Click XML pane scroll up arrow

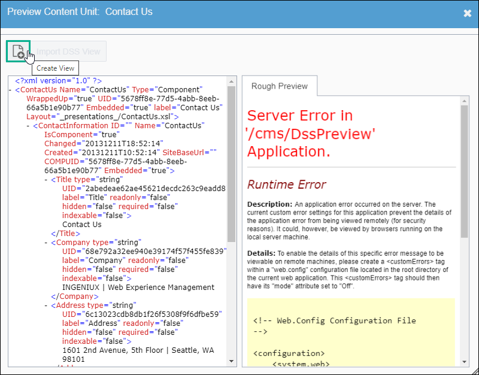coord(231,81)
